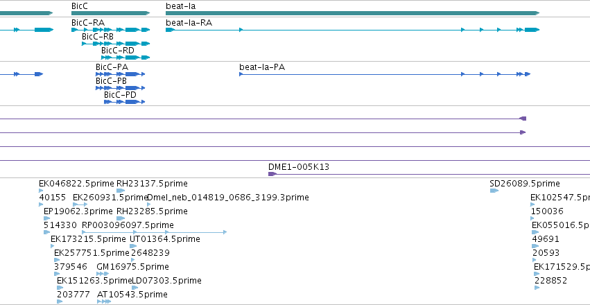
Task: Click the 379546 feature glyph
Action: tap(57, 274)
